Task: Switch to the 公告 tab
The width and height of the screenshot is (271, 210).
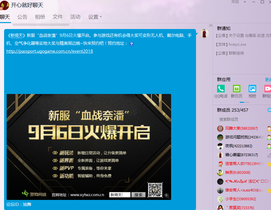Action: point(22,17)
